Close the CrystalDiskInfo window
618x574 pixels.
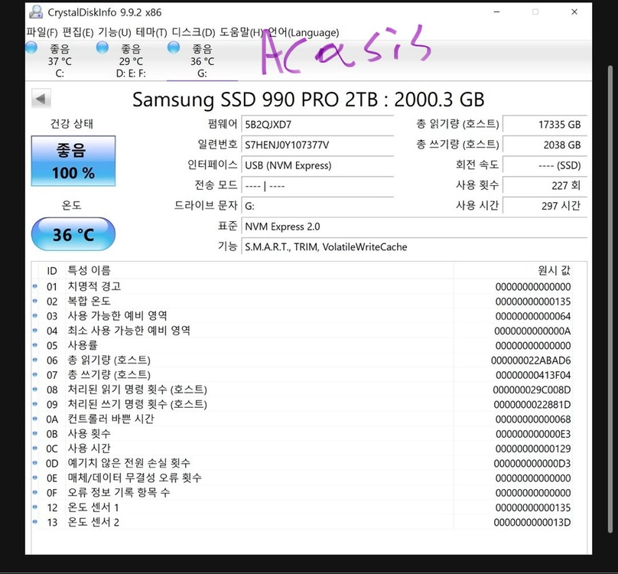coord(574,11)
